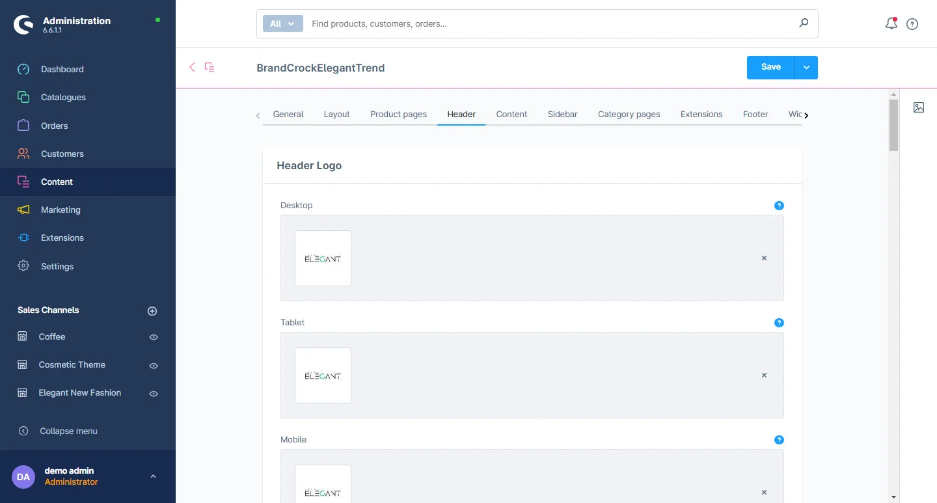Click the help question mark icon in top bar

(912, 24)
